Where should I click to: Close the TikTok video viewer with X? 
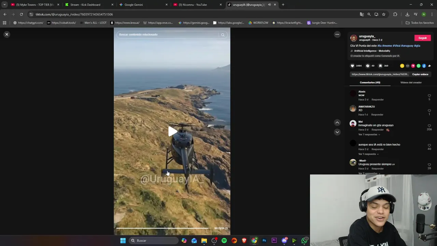point(6,34)
